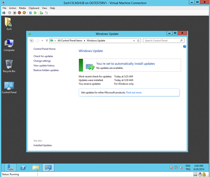
Task: Click the muted volume tray icon
Action: (x=181, y=168)
